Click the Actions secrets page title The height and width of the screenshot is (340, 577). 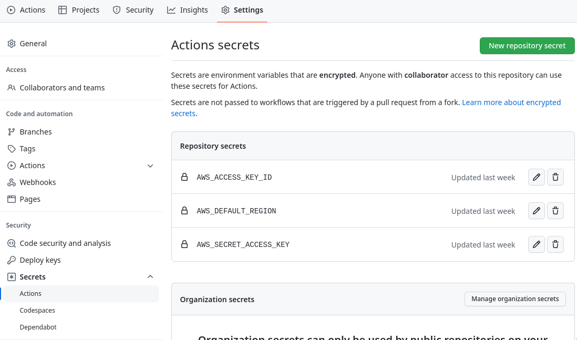point(215,45)
